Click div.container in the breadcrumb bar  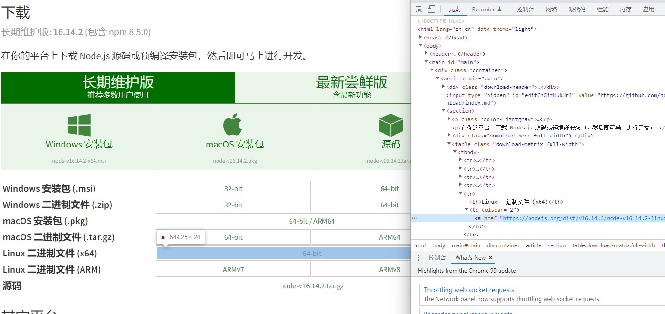[503, 245]
